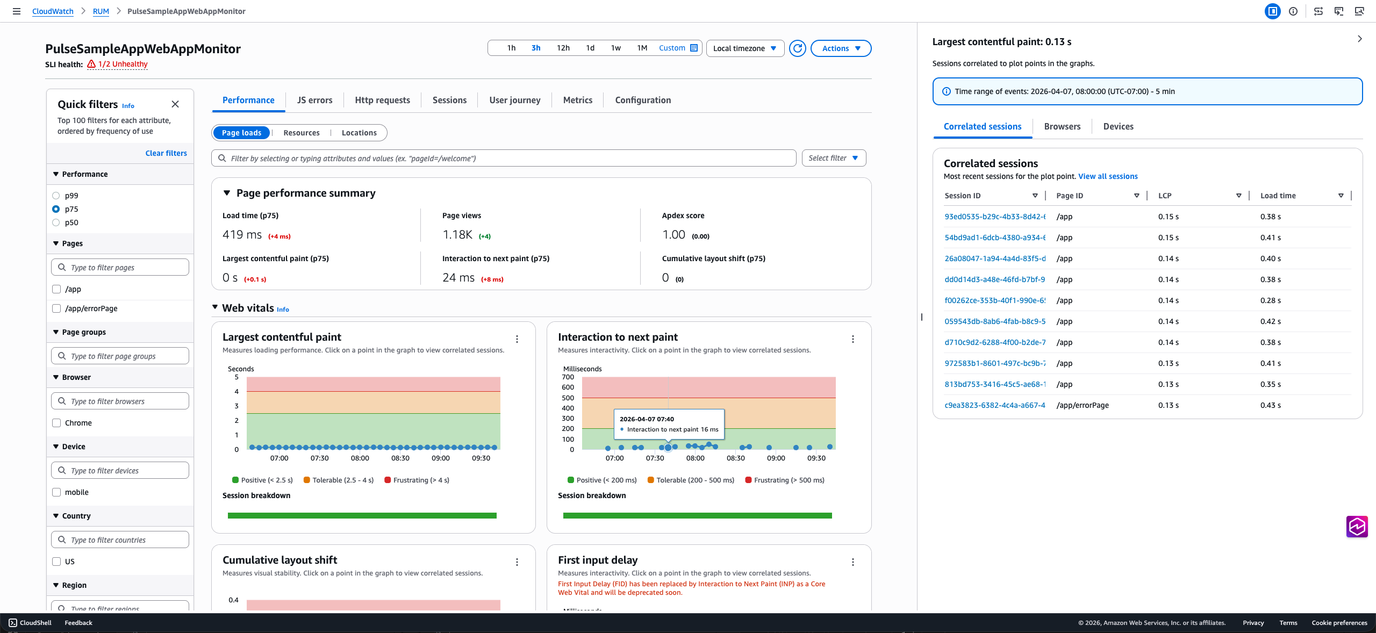1376x633 pixels.
Task: Click the info icon in time range banner
Action: [947, 91]
